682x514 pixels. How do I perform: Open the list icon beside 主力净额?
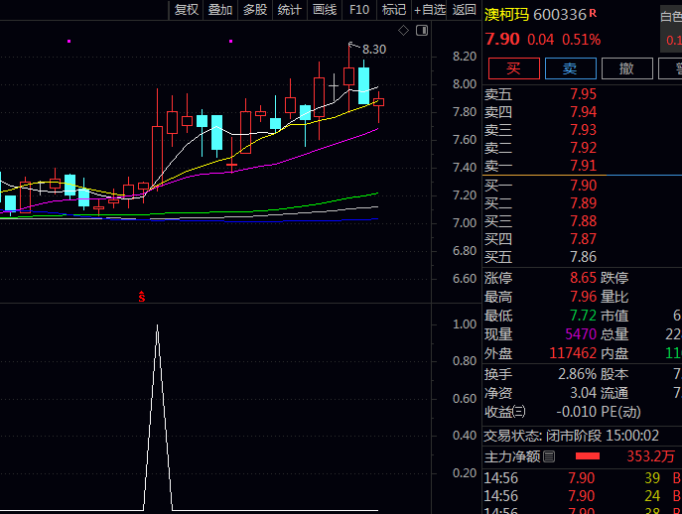coord(550,456)
